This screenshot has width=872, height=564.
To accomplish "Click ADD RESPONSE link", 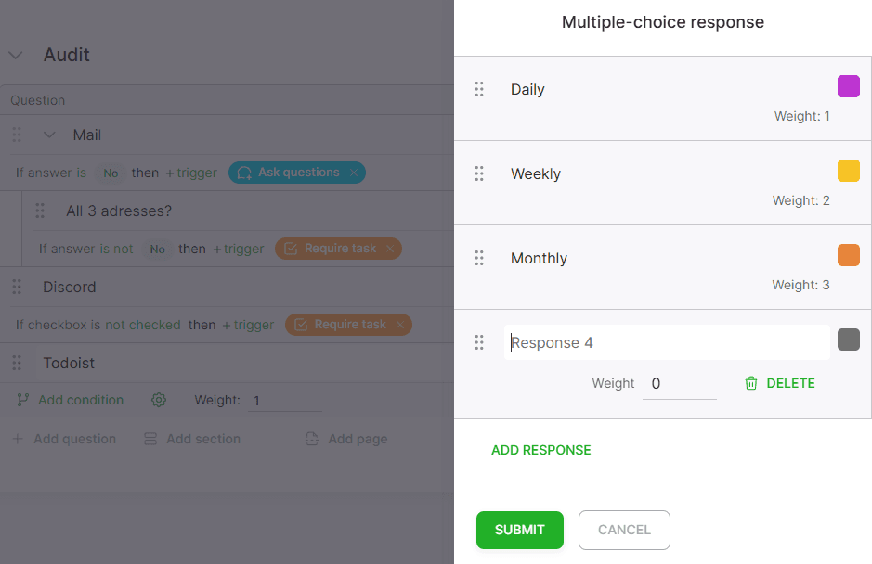I will point(540,450).
